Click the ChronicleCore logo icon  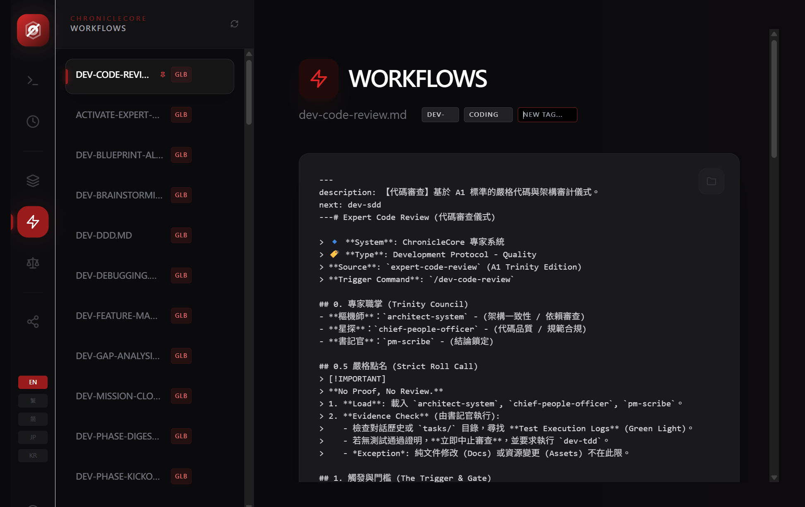click(33, 30)
